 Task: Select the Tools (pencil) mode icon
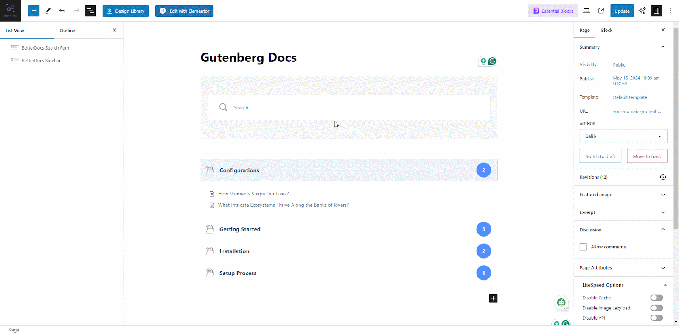48,11
